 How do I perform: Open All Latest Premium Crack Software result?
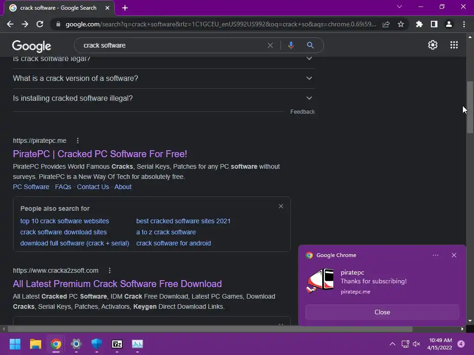click(117, 284)
